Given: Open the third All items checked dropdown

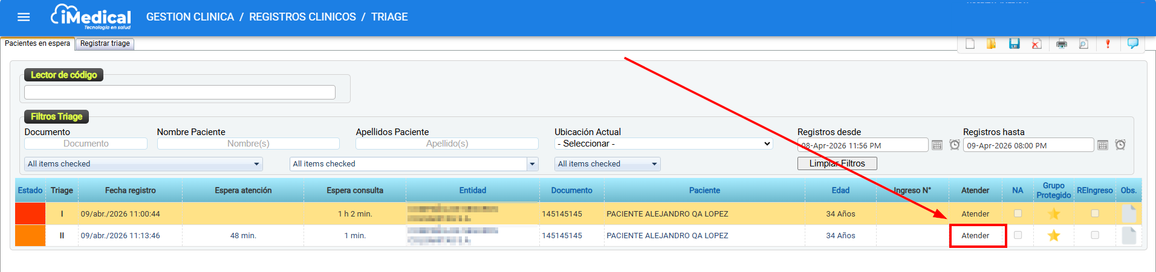Looking at the screenshot, I should click(x=607, y=164).
